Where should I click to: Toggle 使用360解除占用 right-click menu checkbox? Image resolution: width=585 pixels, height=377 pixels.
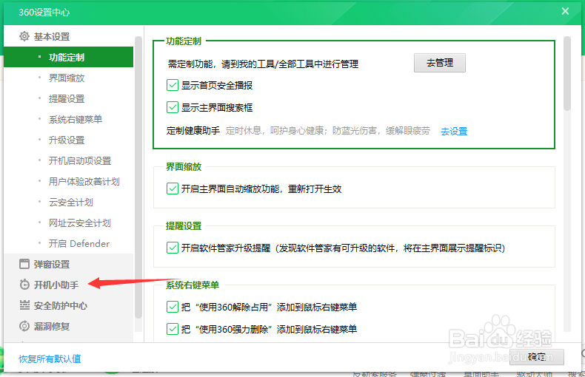point(173,307)
